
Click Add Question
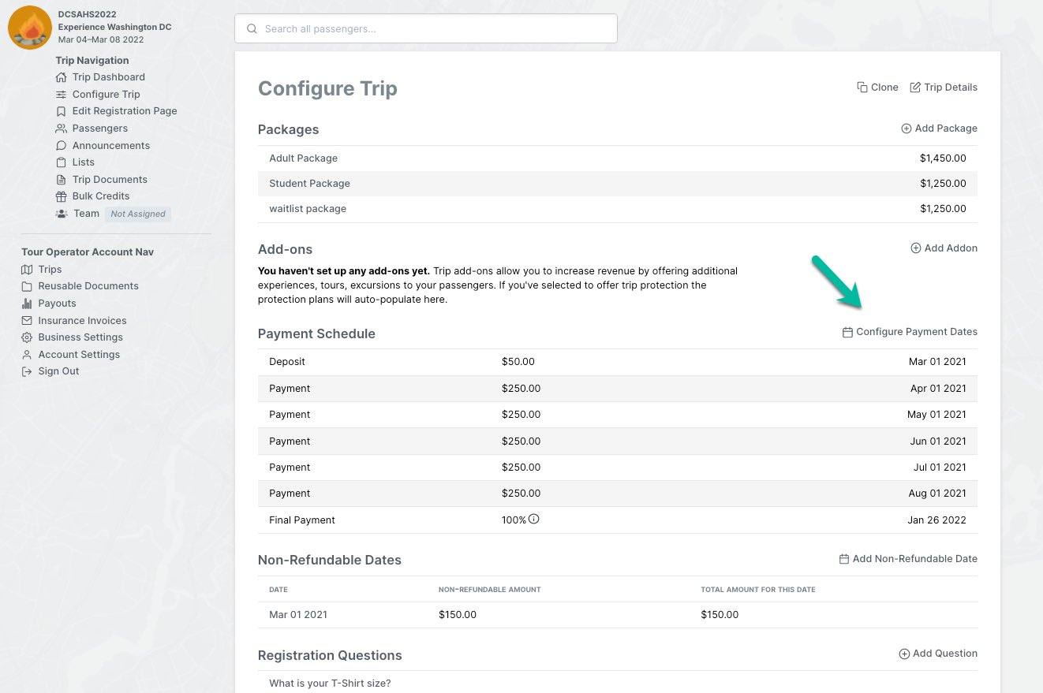tap(938, 654)
